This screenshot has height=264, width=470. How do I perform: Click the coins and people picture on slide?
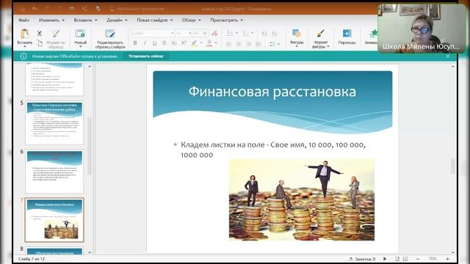click(x=302, y=199)
